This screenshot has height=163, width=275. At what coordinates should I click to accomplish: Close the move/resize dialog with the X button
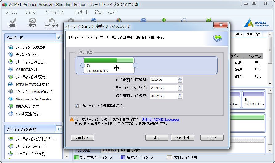pos(221,25)
